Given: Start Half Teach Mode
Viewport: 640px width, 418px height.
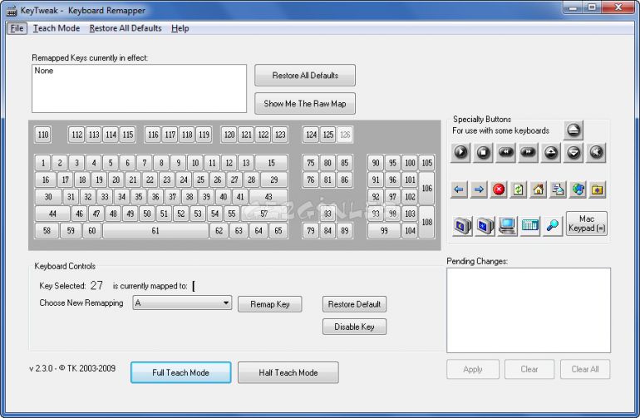Looking at the screenshot, I should (288, 372).
